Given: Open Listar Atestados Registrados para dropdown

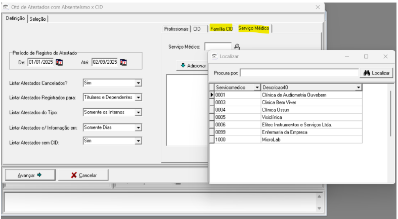Looking at the screenshot, I should (x=138, y=98).
